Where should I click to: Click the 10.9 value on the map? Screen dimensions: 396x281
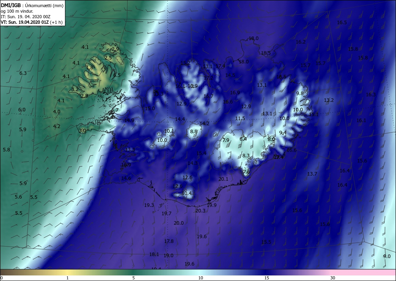point(192,86)
